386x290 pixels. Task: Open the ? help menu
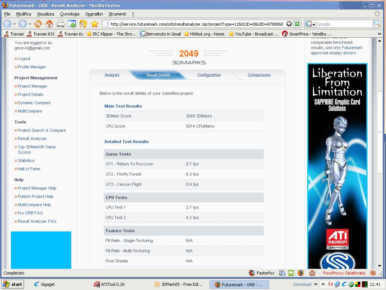tap(133, 14)
